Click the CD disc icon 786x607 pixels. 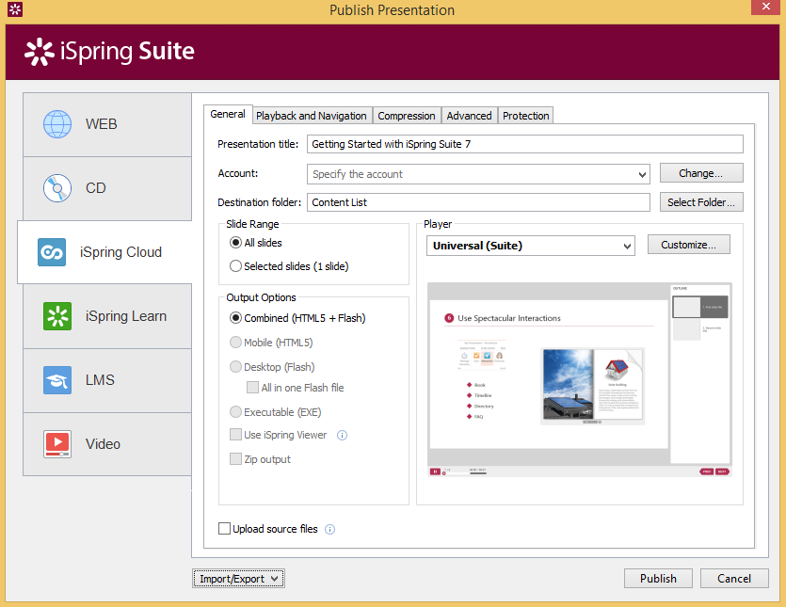[x=57, y=188]
